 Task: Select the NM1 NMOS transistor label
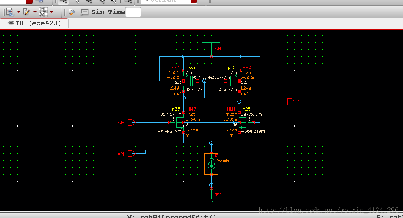click(232, 109)
